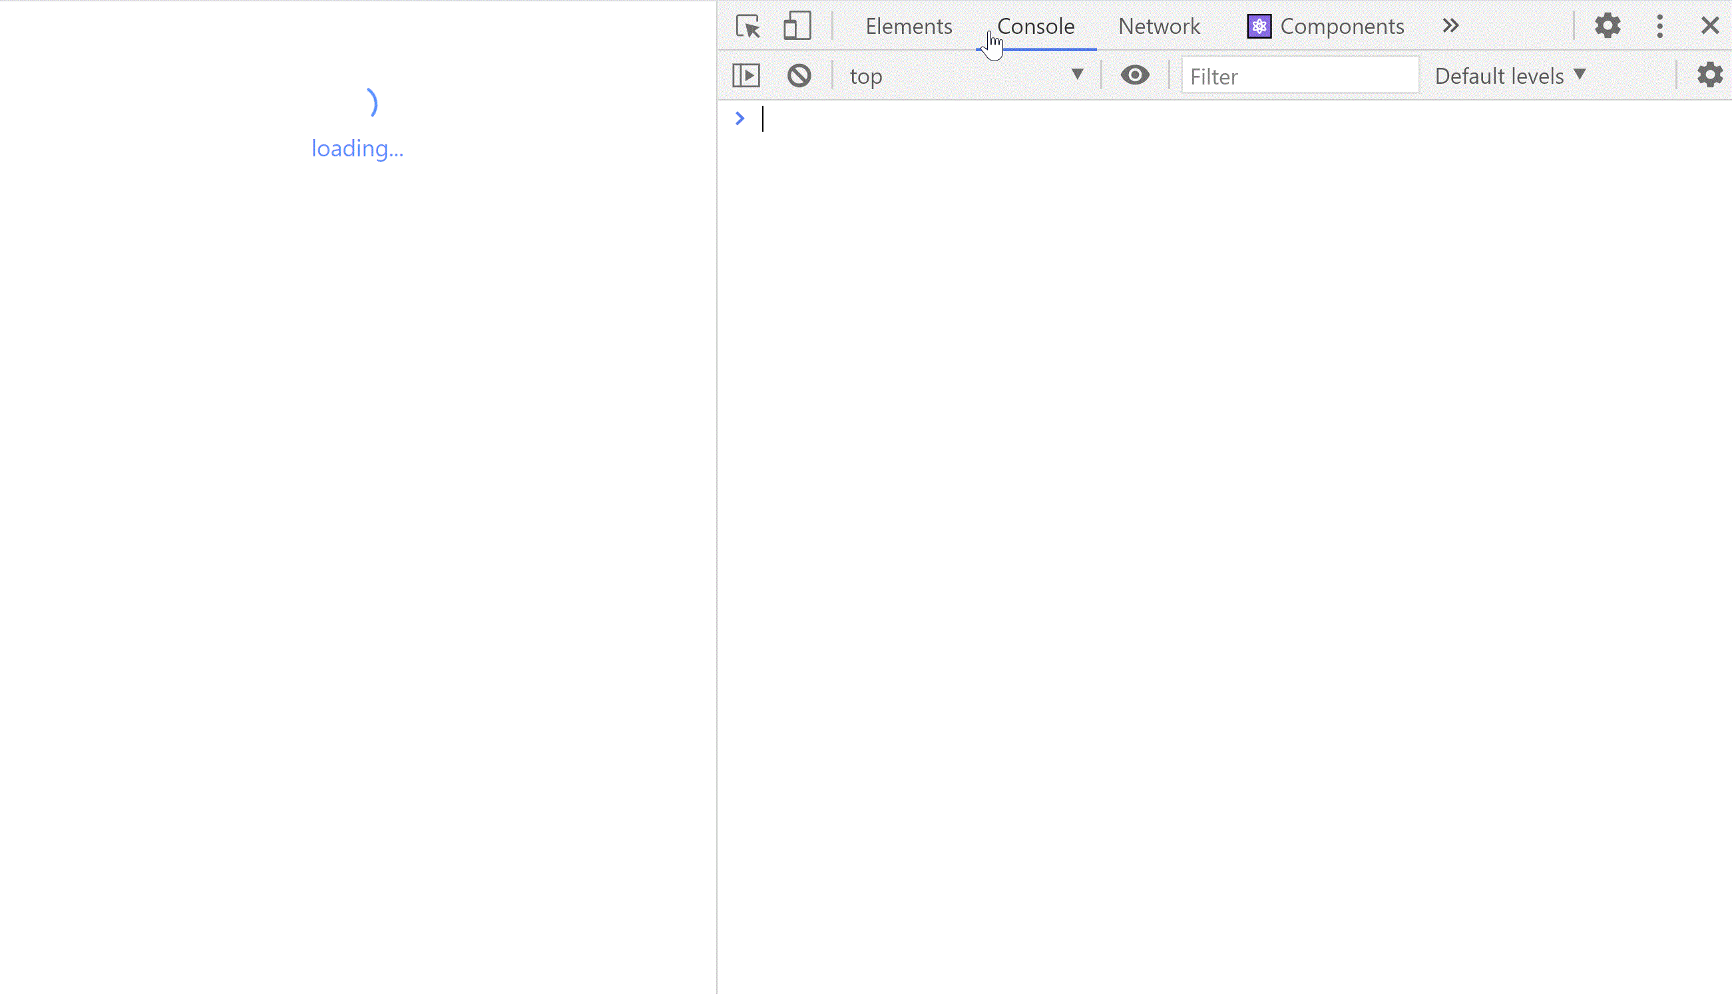The width and height of the screenshot is (1732, 994).
Task: Close the DevTools panel
Action: [1709, 26]
